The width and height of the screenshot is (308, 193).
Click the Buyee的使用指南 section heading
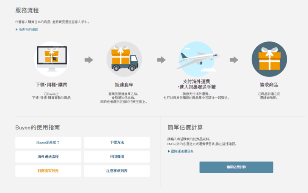pos(38,128)
